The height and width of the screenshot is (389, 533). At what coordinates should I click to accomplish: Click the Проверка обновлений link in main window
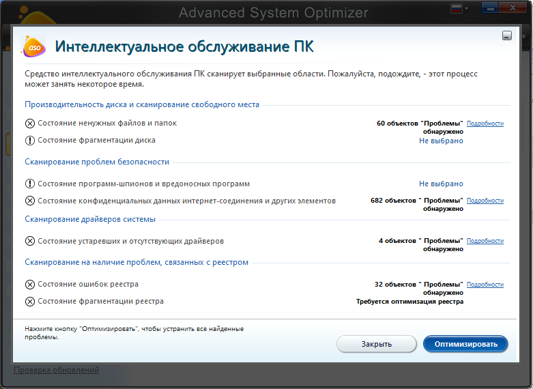tap(57, 370)
